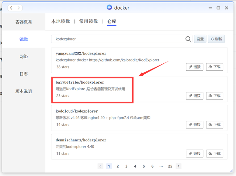Viewport: 236px width, 176px height.
Task: Go to page 2
Action: pyautogui.click(x=118, y=166)
